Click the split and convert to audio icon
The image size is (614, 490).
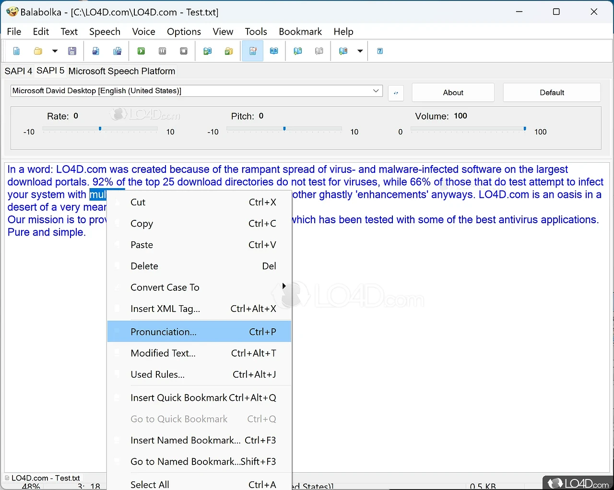pyautogui.click(x=117, y=51)
